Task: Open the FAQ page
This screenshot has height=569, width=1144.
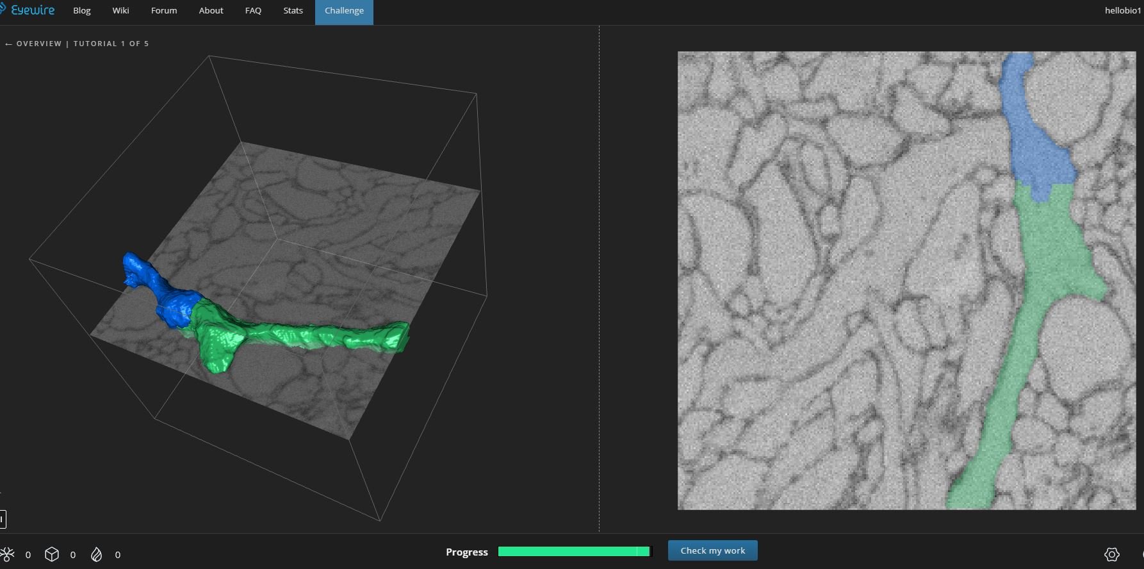Action: (253, 11)
